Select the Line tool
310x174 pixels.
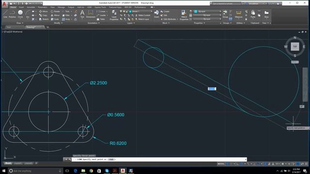5,14
